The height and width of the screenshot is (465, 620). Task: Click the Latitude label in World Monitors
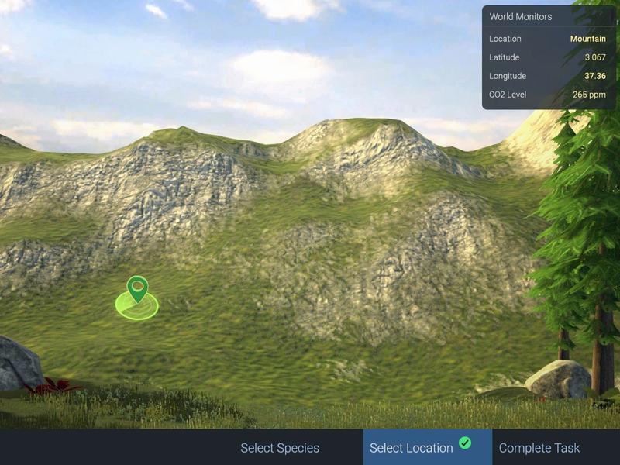[505, 57]
